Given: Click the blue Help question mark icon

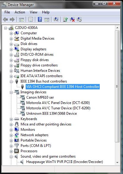Looking at the screenshot, I should coord(40,20).
